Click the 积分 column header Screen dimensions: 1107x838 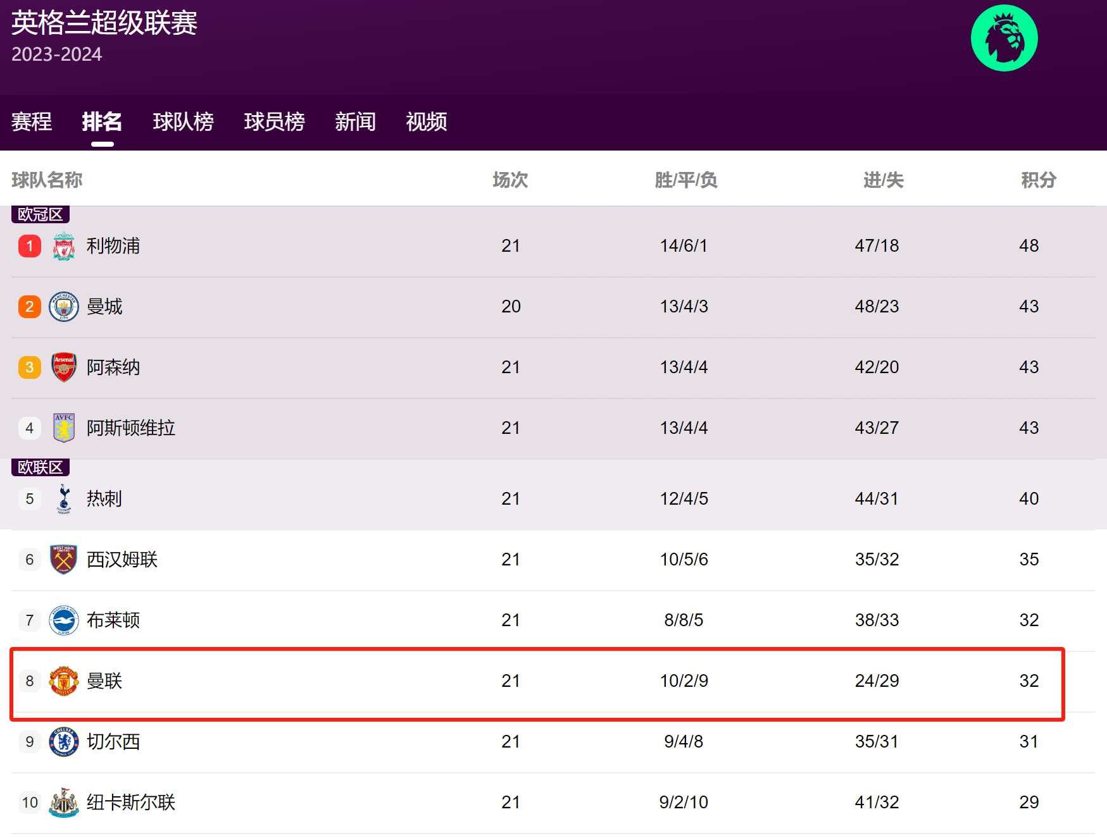point(1039,180)
